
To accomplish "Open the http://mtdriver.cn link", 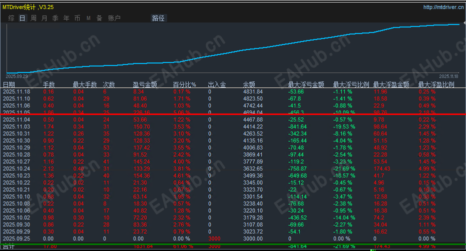I will click(x=443, y=7).
